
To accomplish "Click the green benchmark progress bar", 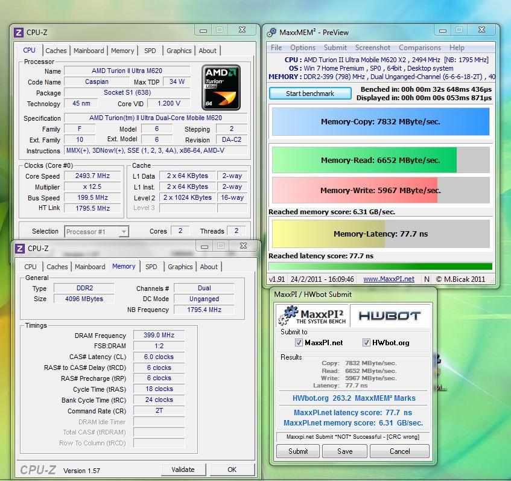I will tap(381, 266).
